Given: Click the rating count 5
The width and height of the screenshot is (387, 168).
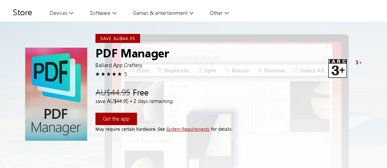Looking at the screenshot, I should click(x=126, y=74).
